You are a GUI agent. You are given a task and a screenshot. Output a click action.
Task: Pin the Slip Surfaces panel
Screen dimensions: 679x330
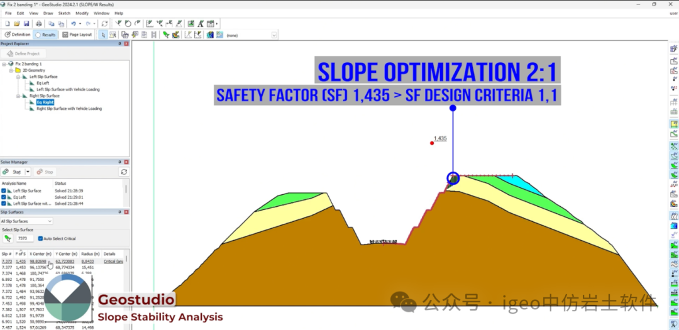pyautogui.click(x=120, y=212)
